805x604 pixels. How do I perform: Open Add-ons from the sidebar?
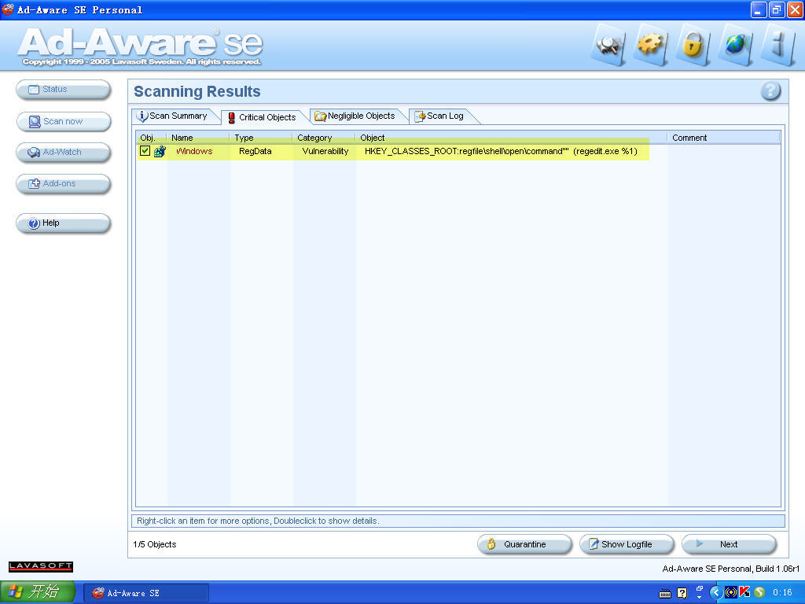tap(63, 184)
